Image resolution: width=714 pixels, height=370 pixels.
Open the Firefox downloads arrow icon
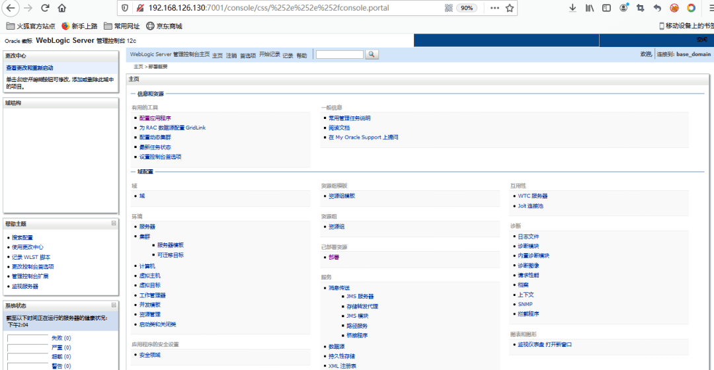[573, 8]
